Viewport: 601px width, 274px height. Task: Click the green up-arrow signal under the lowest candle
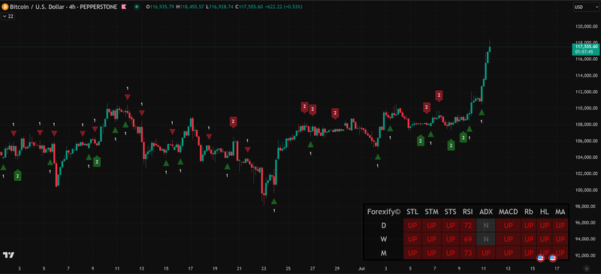click(273, 202)
